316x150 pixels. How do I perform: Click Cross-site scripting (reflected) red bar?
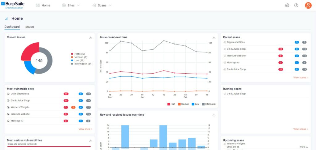49,147
